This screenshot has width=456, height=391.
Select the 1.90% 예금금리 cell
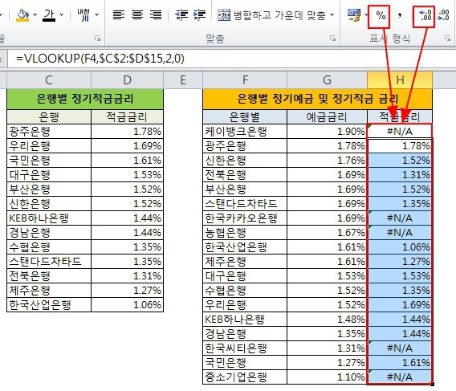(x=327, y=132)
